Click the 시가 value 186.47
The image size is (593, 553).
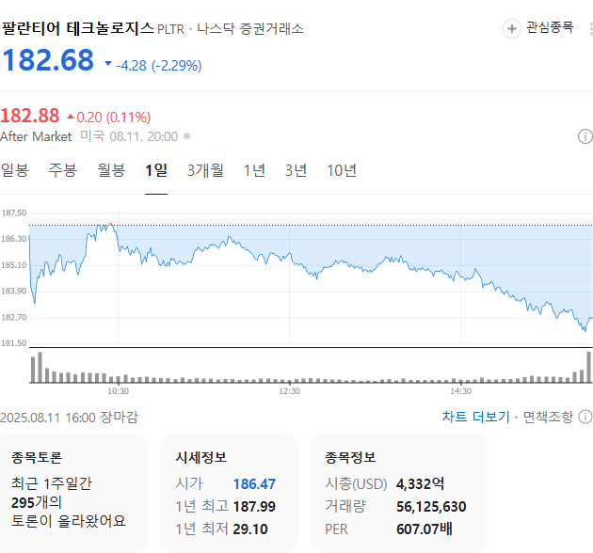(254, 484)
